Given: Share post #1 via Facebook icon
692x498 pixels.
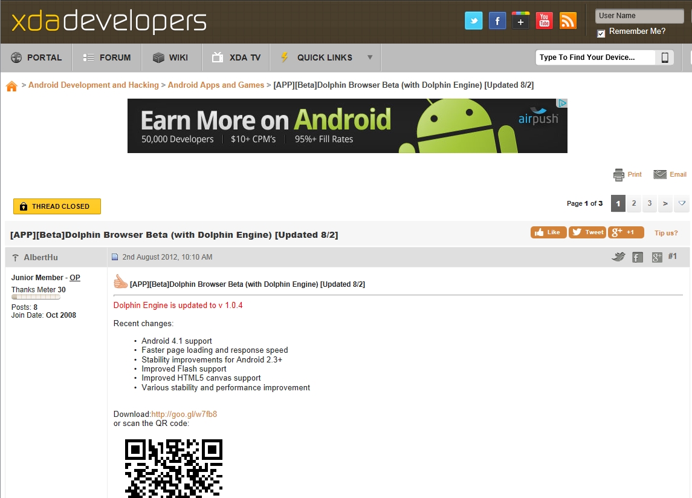Looking at the screenshot, I should tap(637, 257).
